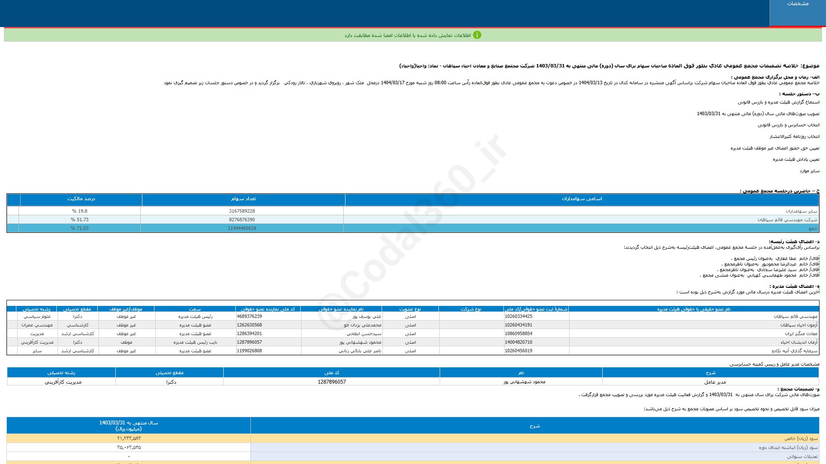Click the سود (زیان) خالص row label
Screen dimensions: 826x464
click(x=801, y=439)
